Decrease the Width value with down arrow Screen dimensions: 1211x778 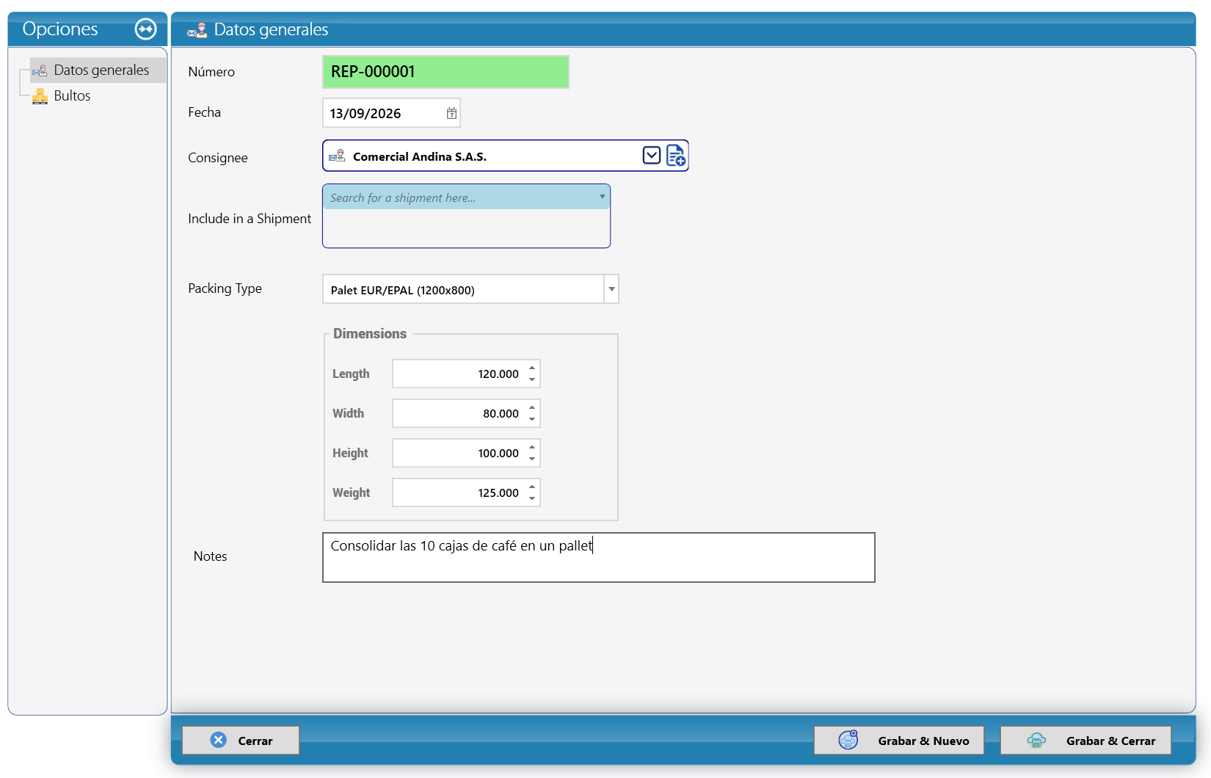[x=532, y=419]
